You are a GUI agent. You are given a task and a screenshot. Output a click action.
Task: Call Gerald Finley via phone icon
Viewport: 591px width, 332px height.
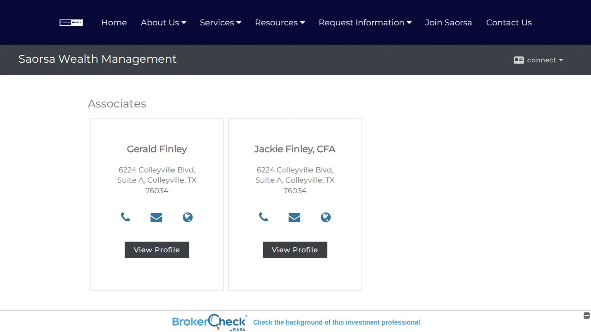126,217
